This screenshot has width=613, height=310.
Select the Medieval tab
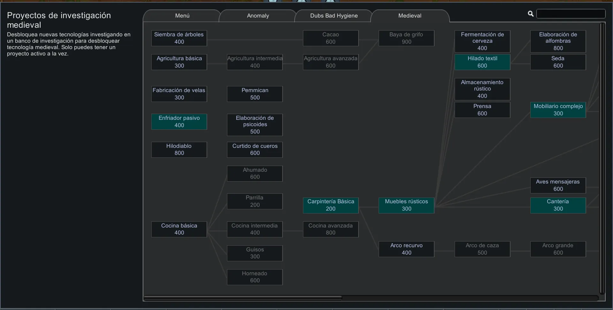point(410,16)
